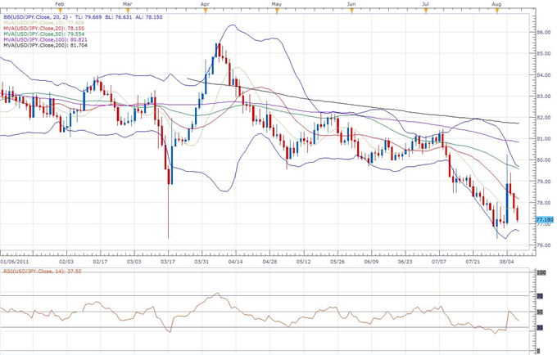
Task: Click the 05/26 date label
Action: (x=337, y=262)
